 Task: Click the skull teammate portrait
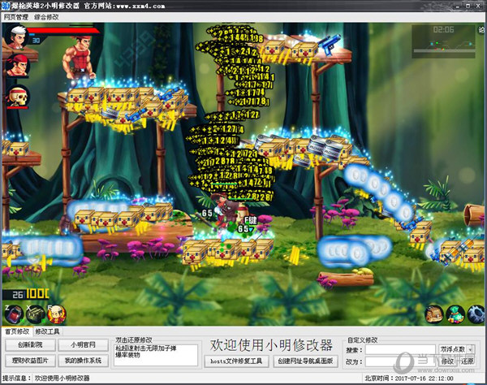click(x=18, y=97)
